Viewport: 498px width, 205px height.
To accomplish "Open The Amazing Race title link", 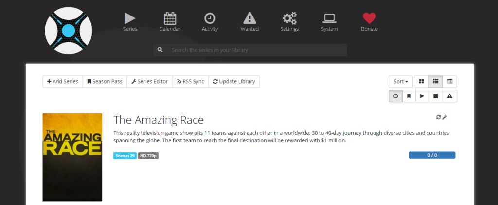I will point(159,120).
